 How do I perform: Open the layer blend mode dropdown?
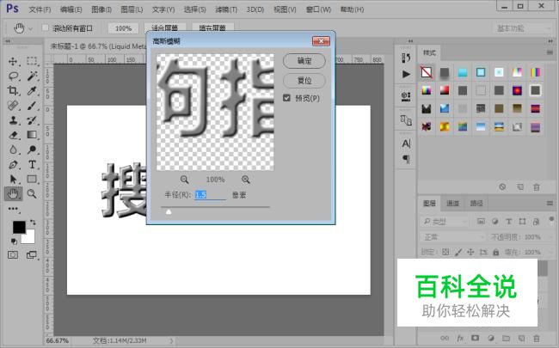[452, 237]
